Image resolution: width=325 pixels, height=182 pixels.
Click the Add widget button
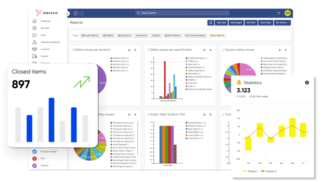click(236, 23)
